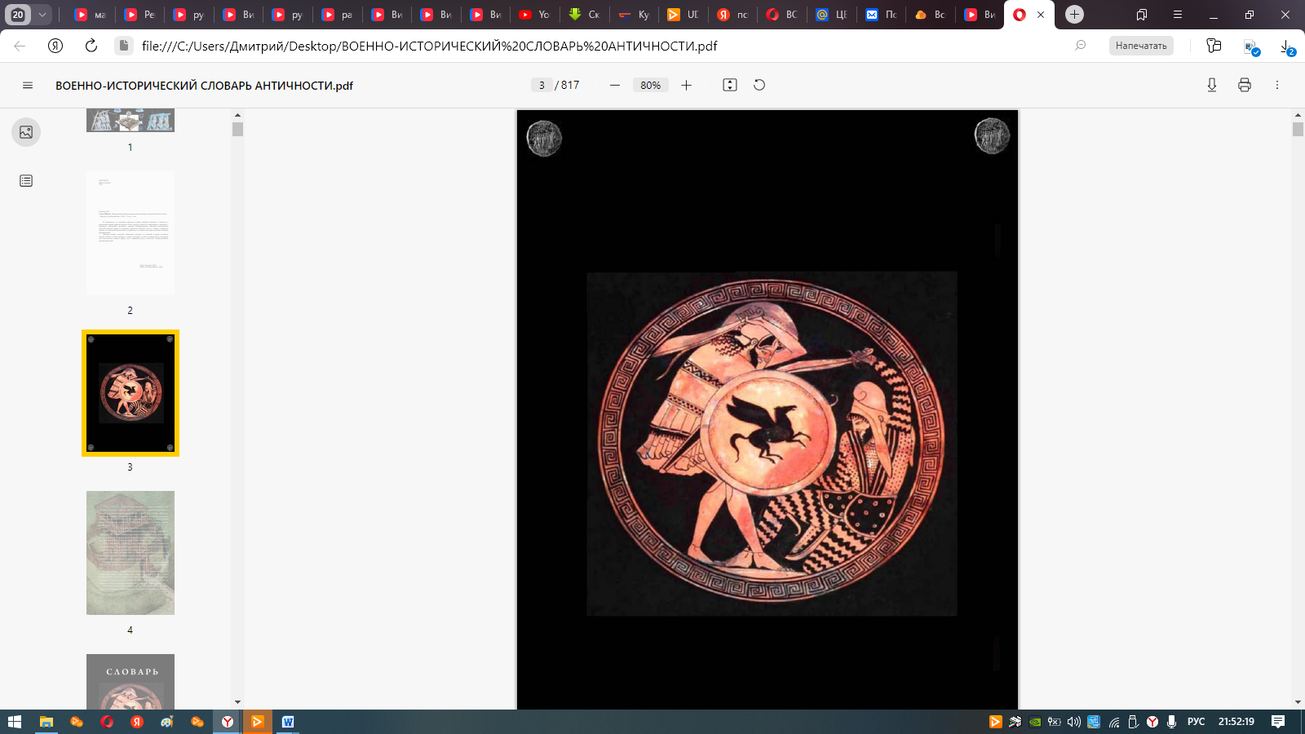Open Word from taskbar
Screen dimensions: 1305x734
[288, 722]
